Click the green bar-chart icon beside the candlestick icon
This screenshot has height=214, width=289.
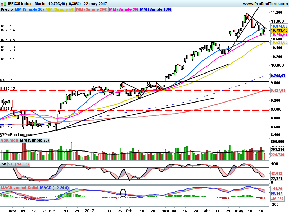5,3
